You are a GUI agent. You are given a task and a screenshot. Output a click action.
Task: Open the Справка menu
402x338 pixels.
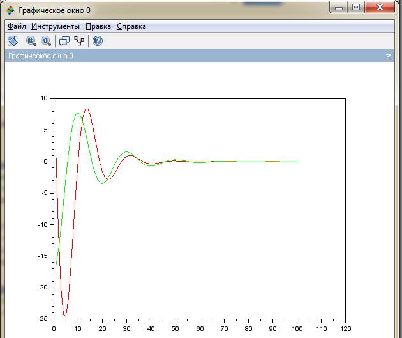131,26
